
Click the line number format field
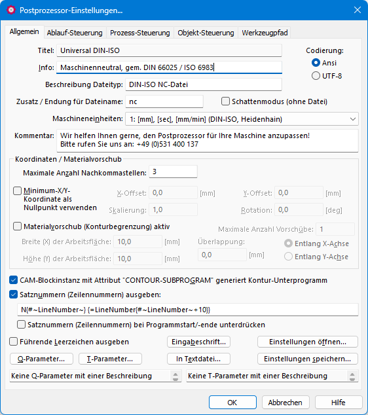pyautogui.click(x=188, y=310)
